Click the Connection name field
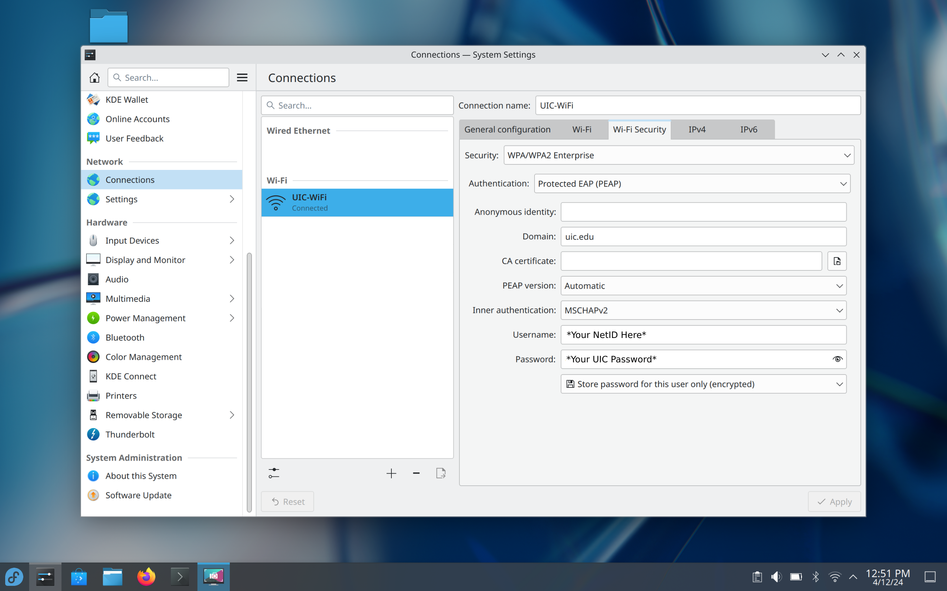The height and width of the screenshot is (591, 947). [698, 106]
